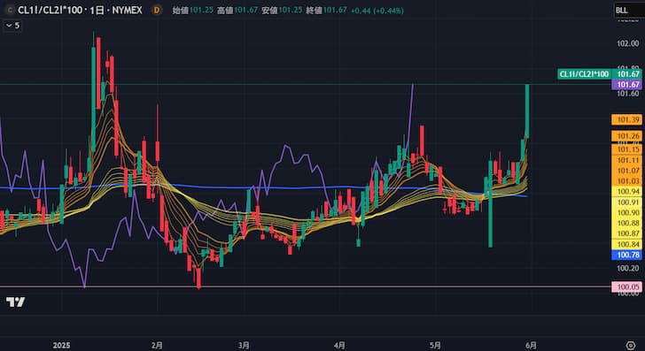Click the 高値 101.67 high value
This screenshot has width=645, height=351.
237,11
